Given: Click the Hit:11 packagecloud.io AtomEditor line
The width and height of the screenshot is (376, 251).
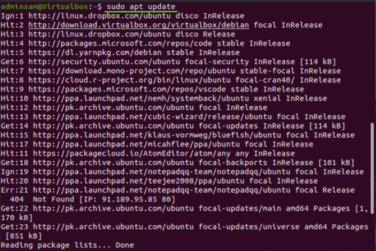Looking at the screenshot, I should tap(148, 153).
